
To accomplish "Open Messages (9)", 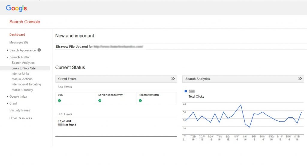I will 19,43.
